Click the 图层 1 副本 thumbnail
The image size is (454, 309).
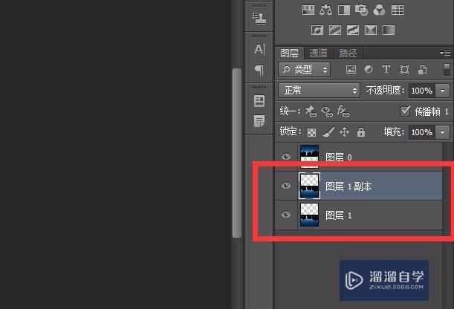(x=309, y=186)
